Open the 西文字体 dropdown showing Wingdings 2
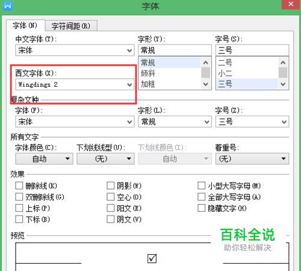The width and height of the screenshot is (301, 271). 75,84
